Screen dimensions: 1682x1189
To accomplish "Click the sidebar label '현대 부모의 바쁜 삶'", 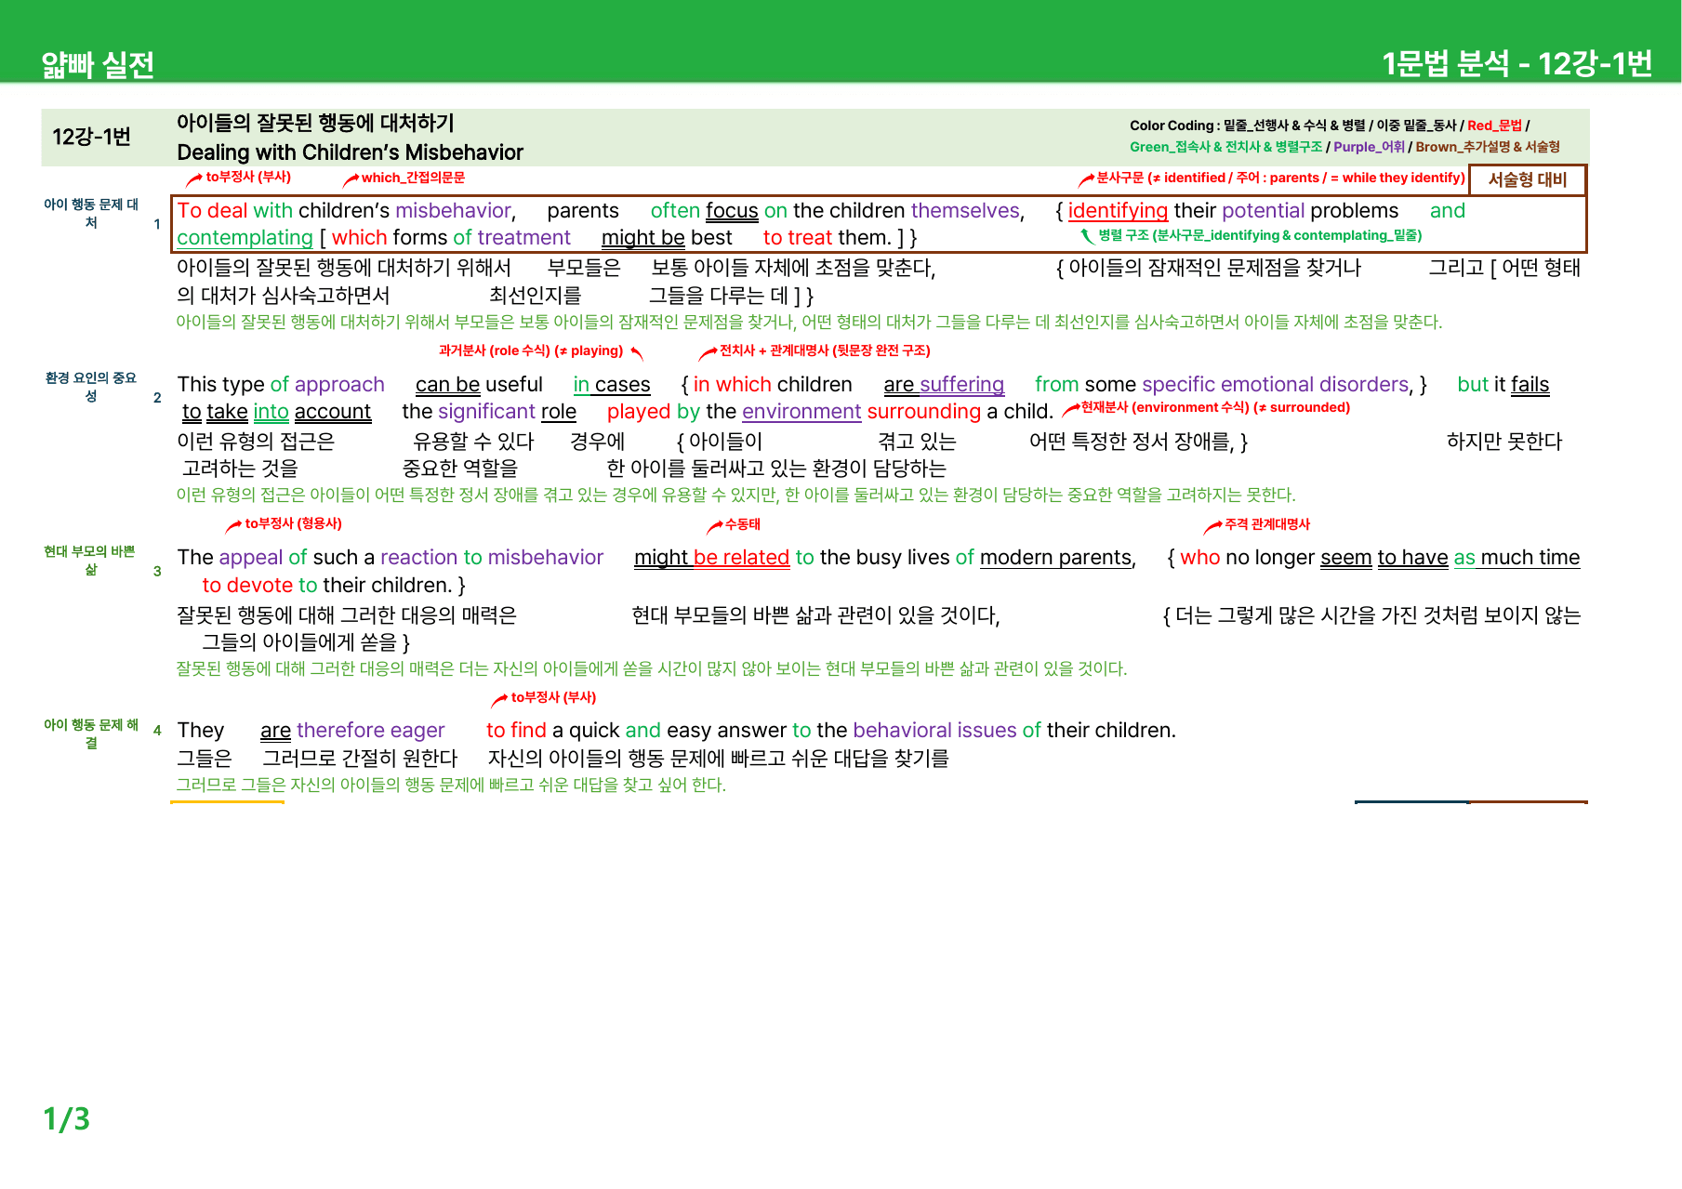I will pyautogui.click(x=90, y=561).
